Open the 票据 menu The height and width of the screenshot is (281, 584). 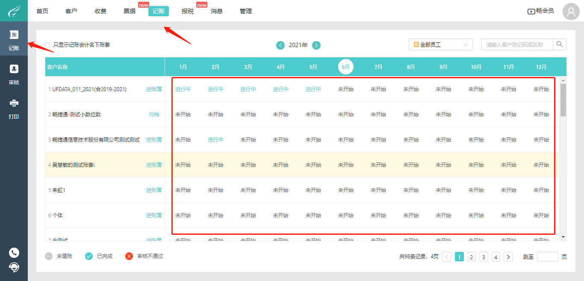point(130,11)
